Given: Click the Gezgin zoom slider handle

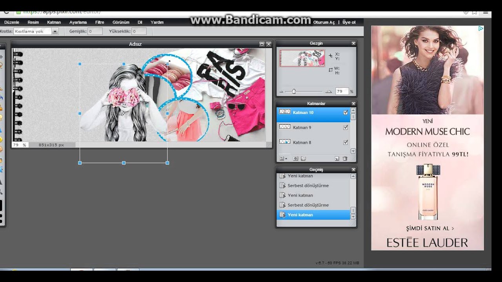Looking at the screenshot, I should 294,91.
